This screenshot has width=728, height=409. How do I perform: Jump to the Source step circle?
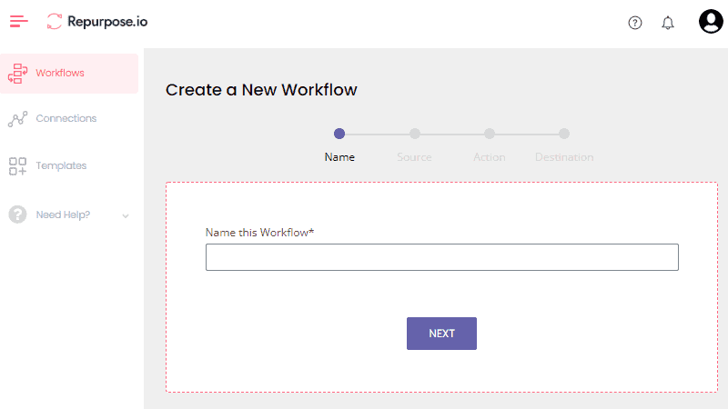415,134
